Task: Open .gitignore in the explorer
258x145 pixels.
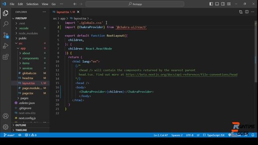Action: [31, 108]
